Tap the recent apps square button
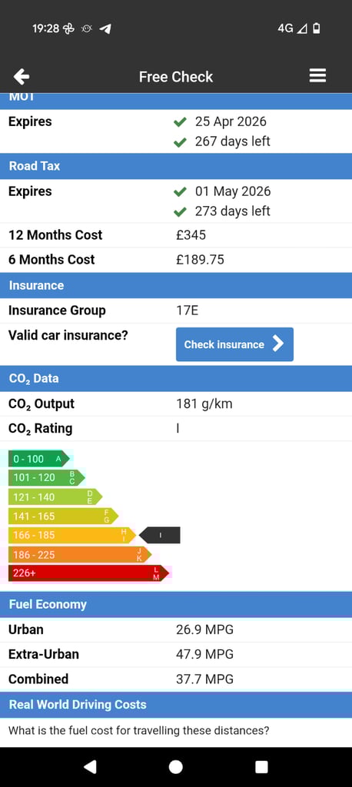The image size is (352, 787). (x=261, y=766)
